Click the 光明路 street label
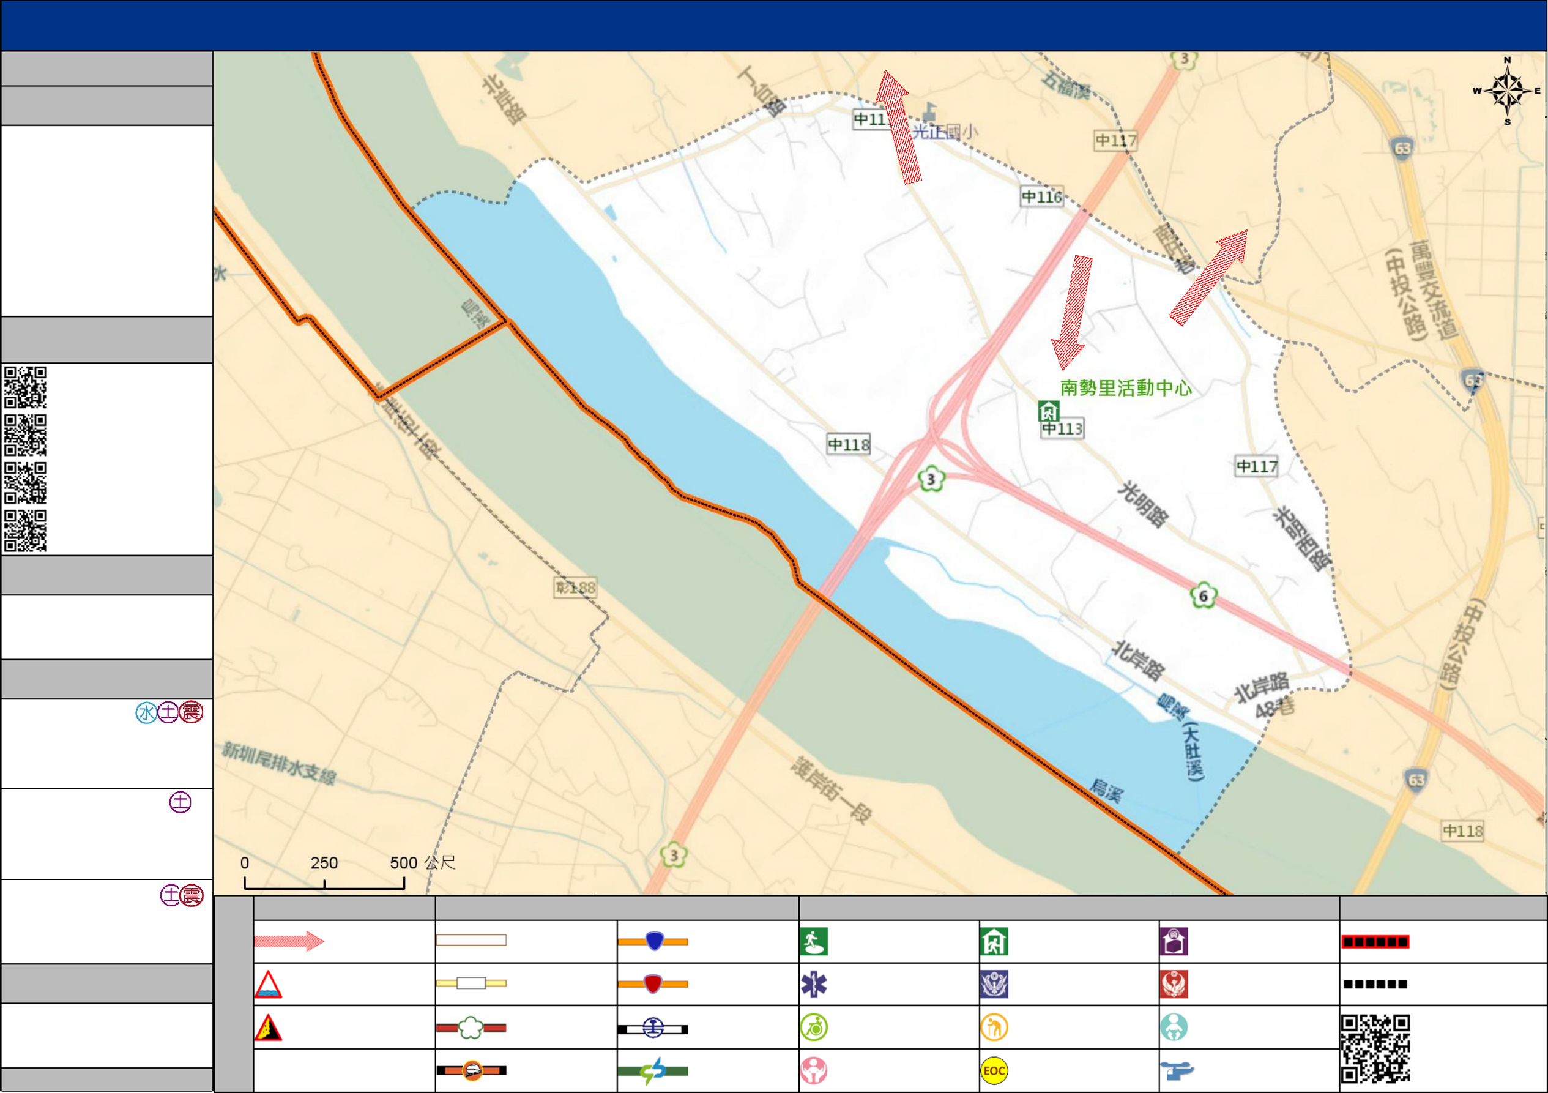The height and width of the screenshot is (1093, 1548). [x=1144, y=504]
